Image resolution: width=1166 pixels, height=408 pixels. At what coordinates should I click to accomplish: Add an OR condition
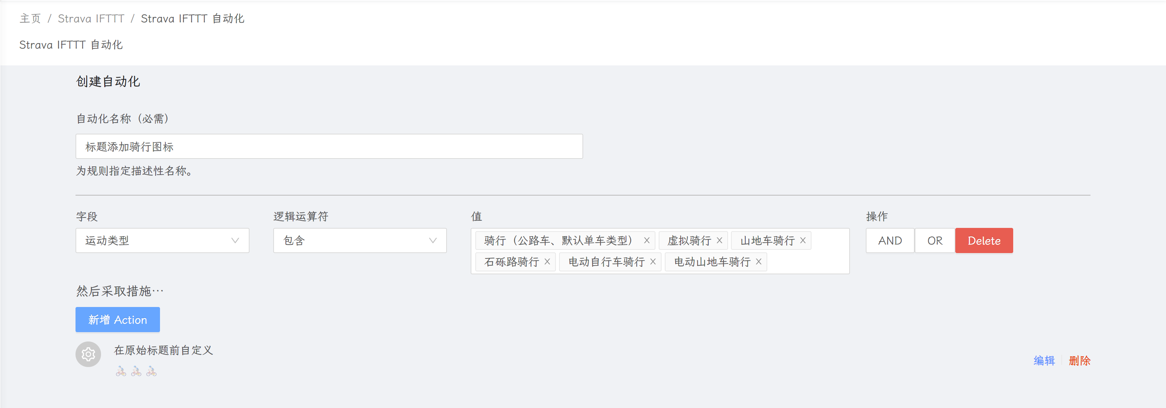pyautogui.click(x=935, y=240)
